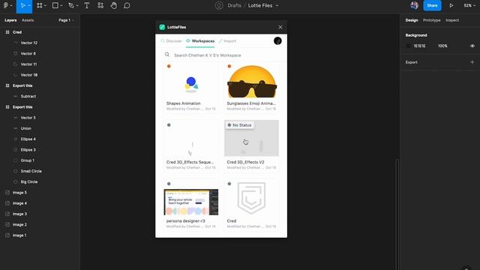Switch to the Prototype tab
Viewport: 480px width, 270px height.
pos(432,20)
